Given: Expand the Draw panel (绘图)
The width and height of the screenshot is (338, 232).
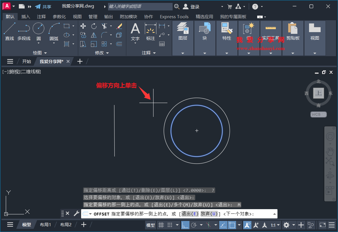Looking at the screenshot, I should 40,53.
